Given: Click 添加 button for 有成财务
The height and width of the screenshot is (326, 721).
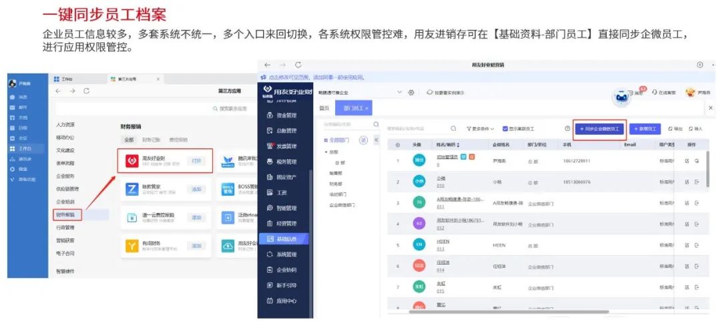Looking at the screenshot, I should pyautogui.click(x=196, y=247).
